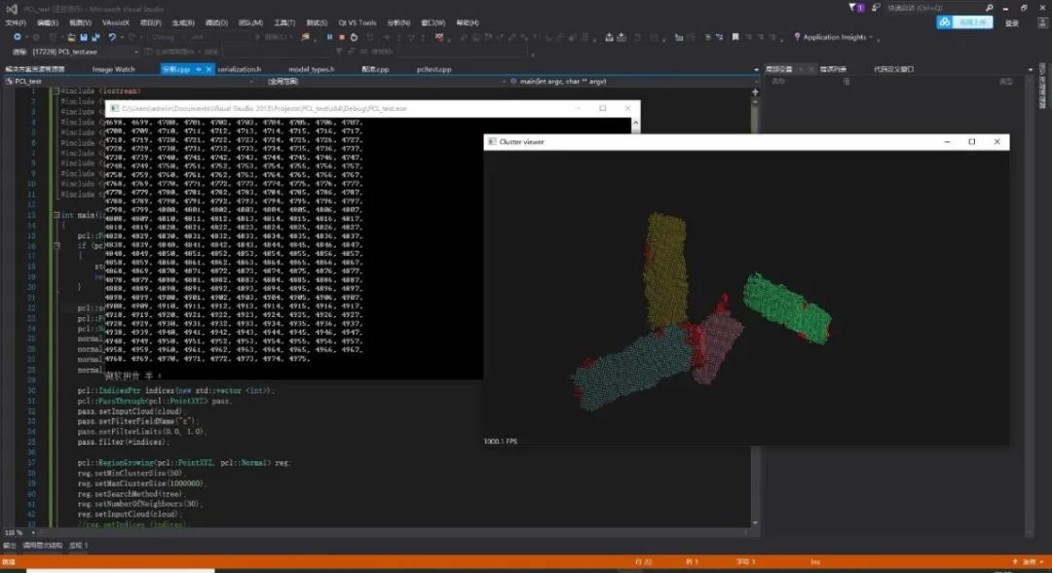Screen dimensions: 1052x573
Task: Switch to the 错误列表 tab
Action: point(833,69)
